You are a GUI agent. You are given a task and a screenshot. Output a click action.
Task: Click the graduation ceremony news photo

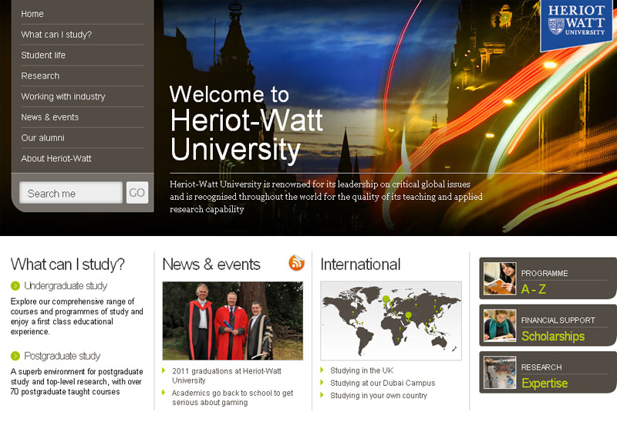[232, 320]
